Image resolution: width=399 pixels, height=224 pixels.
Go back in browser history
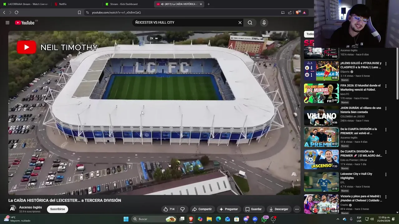point(4,12)
